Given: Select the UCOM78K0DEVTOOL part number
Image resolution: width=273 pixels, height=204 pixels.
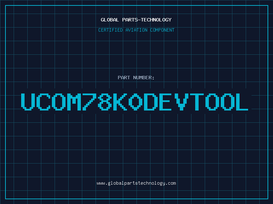Looking at the screenshot, I should click(x=134, y=102).
